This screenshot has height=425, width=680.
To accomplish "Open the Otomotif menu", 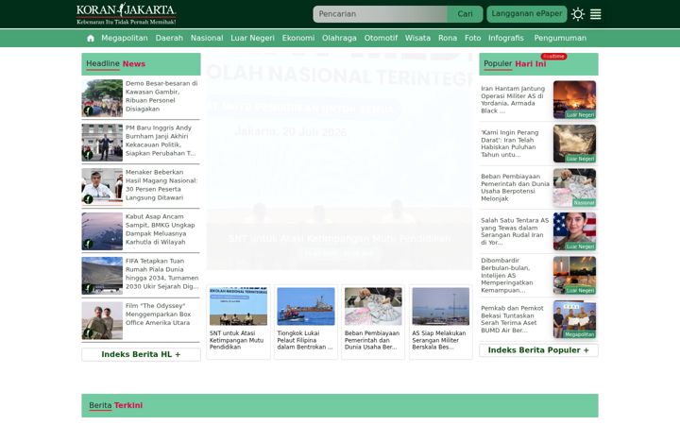I will tap(381, 38).
